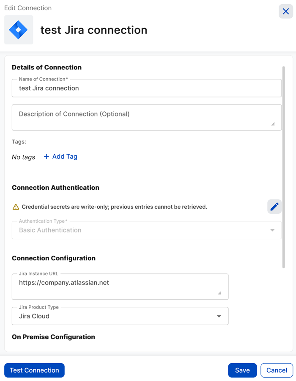
Task: Click the Jira Instance URL field
Action: coord(120,287)
